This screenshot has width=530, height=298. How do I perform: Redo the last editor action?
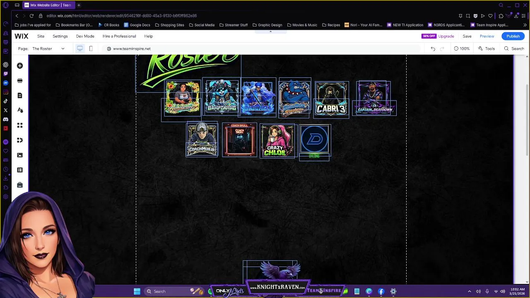click(x=442, y=49)
